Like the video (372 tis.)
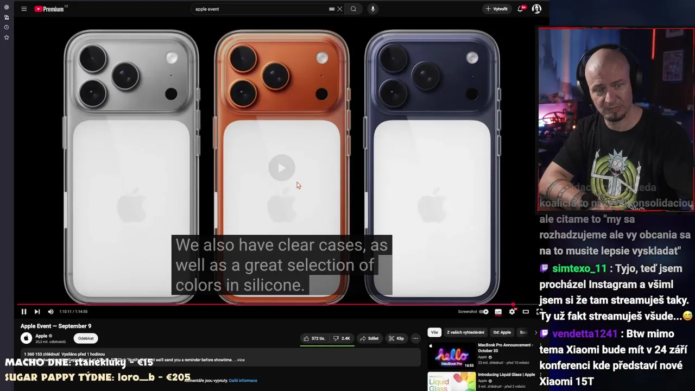 tap(314, 338)
